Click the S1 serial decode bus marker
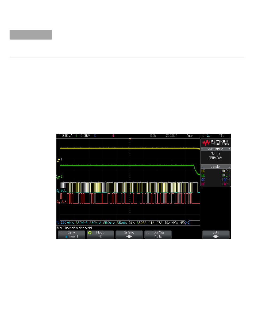The width and height of the screenshot is (254, 312). pos(57,223)
